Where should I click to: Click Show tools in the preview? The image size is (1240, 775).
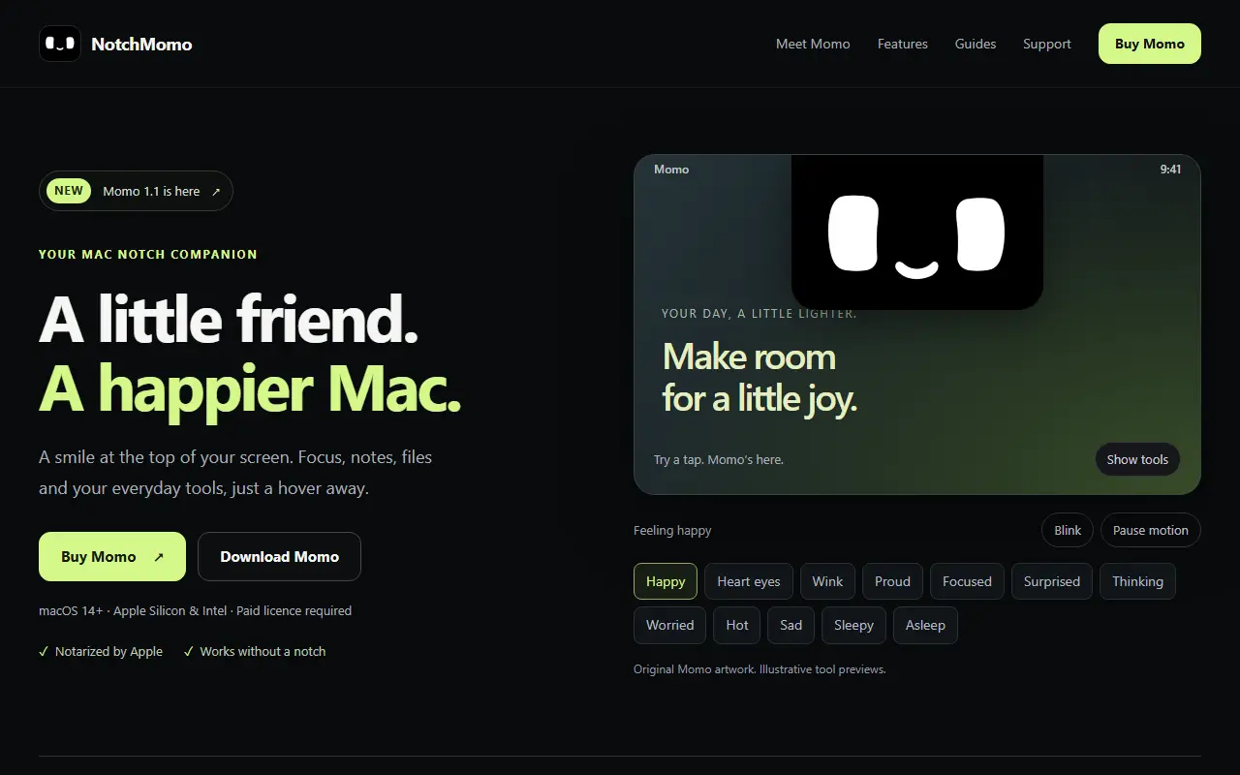pyautogui.click(x=1137, y=459)
